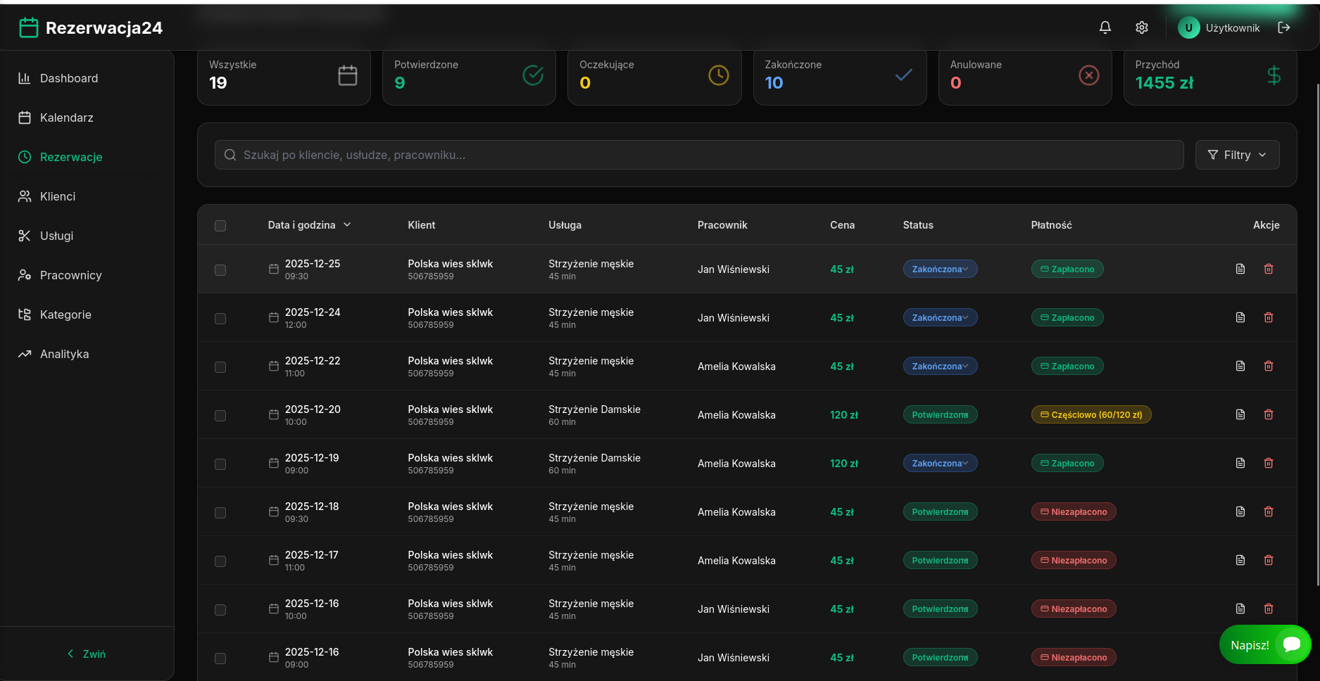Open the Usługi section with scissors icon
The width and height of the screenshot is (1320, 681).
pyautogui.click(x=56, y=236)
